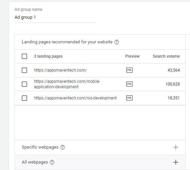Select all 3 landing pages checkbox
Screen dimensions: 190x170
coord(24,56)
